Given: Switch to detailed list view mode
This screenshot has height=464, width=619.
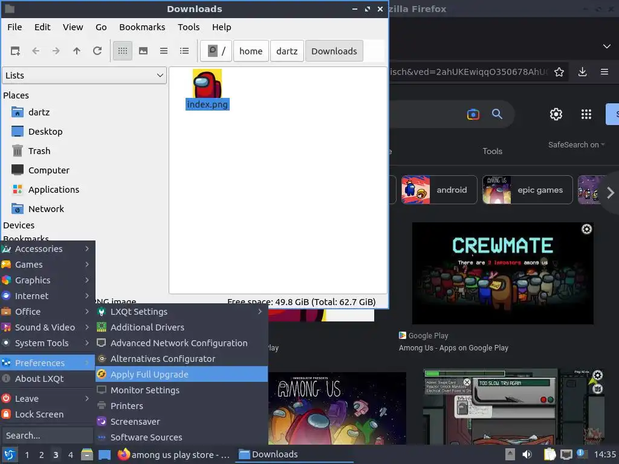Looking at the screenshot, I should tap(184, 51).
